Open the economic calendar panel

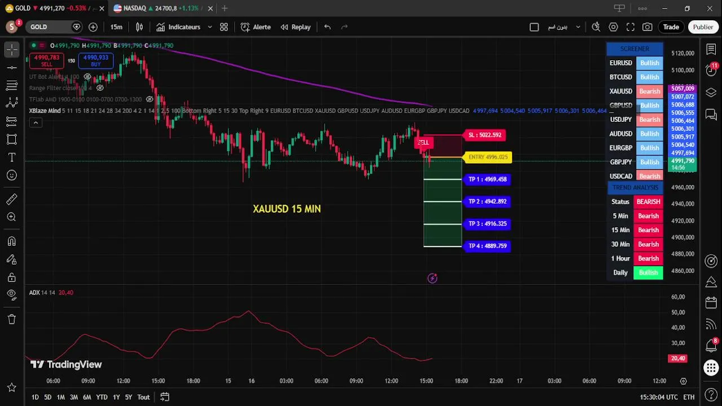[711, 303]
